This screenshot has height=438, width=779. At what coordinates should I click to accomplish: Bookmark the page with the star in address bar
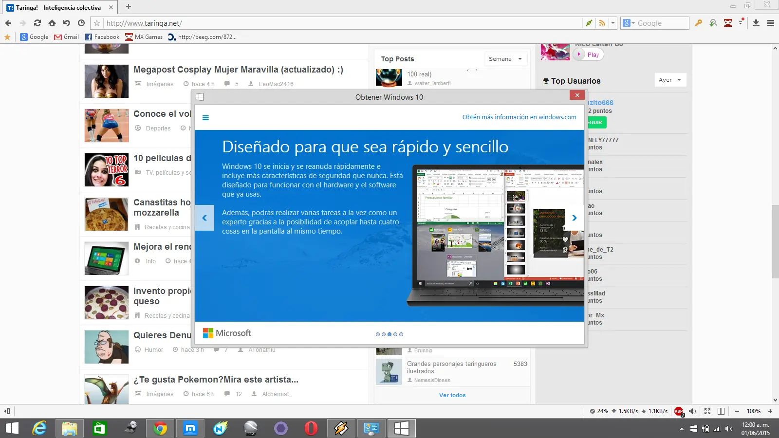97,23
